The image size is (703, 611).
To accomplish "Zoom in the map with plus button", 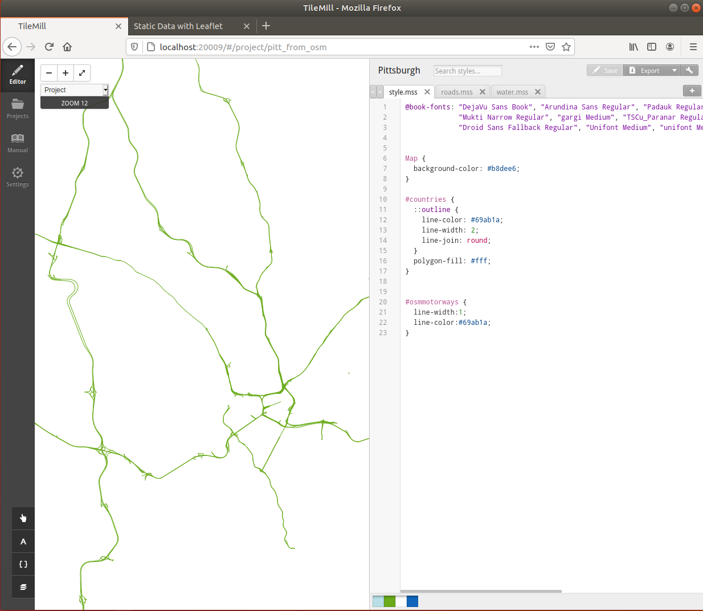I will pyautogui.click(x=66, y=73).
